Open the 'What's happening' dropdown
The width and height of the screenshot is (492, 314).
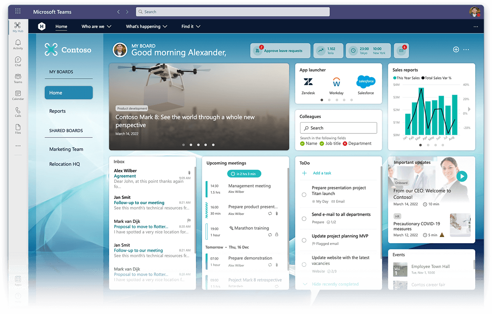pos(146,26)
